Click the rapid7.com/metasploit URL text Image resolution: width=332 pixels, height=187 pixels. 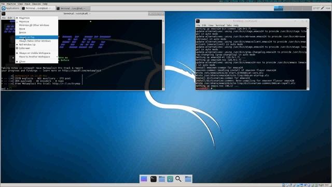pos(81,71)
